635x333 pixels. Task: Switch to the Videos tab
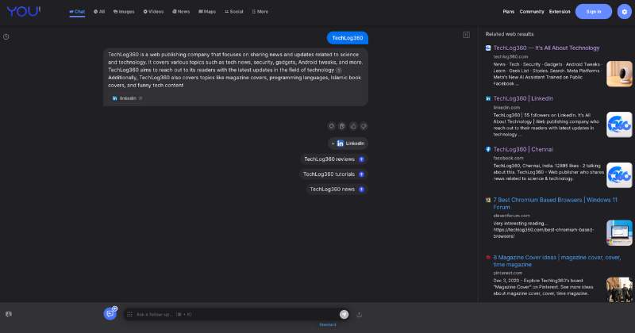[x=153, y=12]
